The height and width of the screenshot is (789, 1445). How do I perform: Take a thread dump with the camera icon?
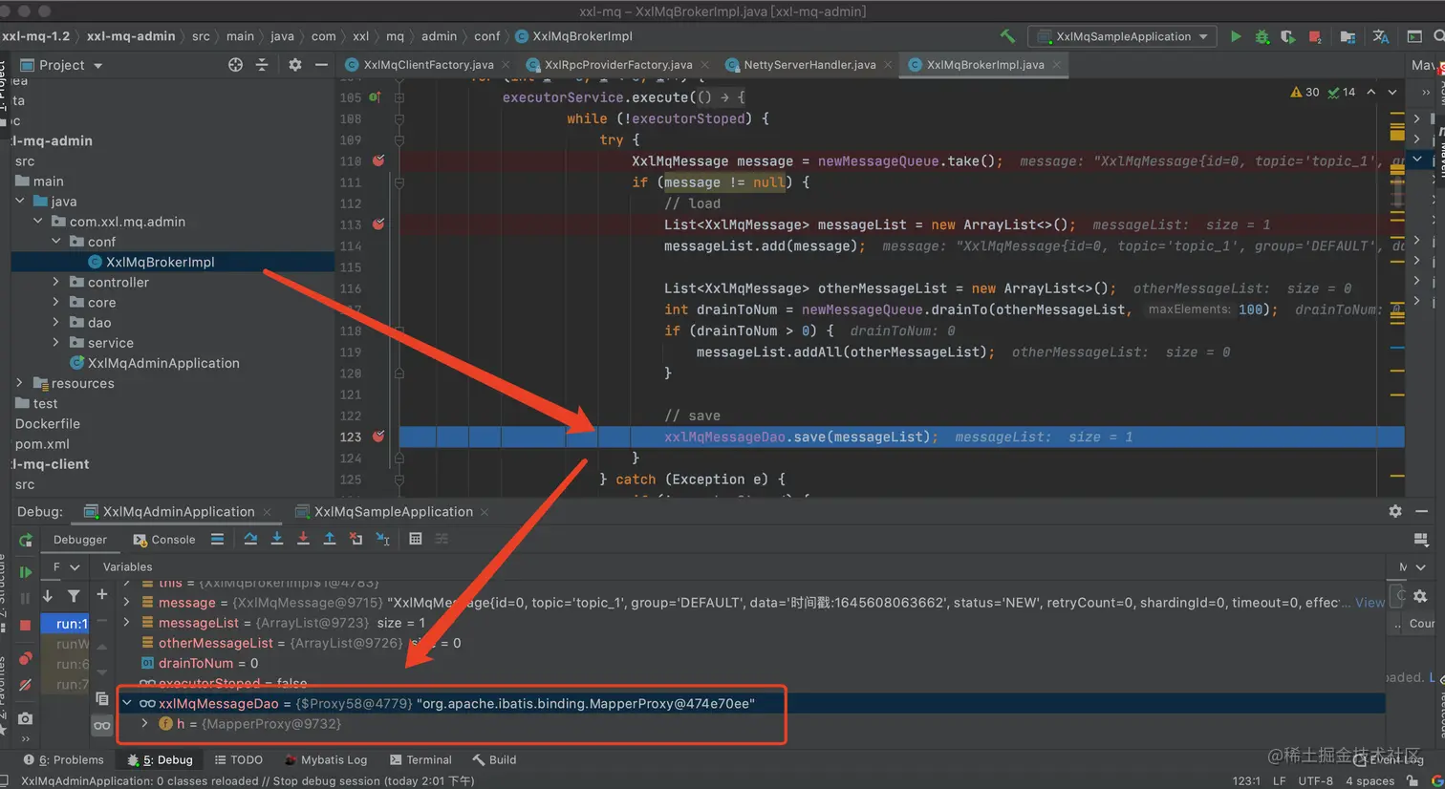point(26,717)
